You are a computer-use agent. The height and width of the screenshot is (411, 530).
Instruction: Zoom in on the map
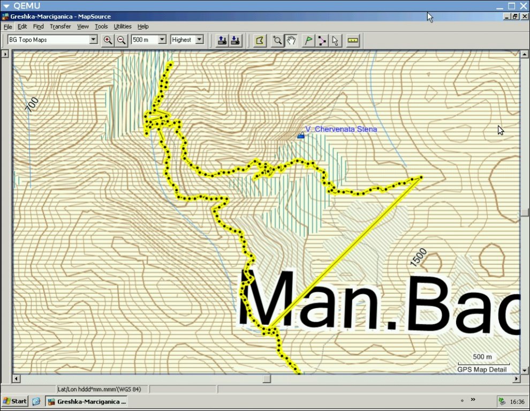[108, 40]
